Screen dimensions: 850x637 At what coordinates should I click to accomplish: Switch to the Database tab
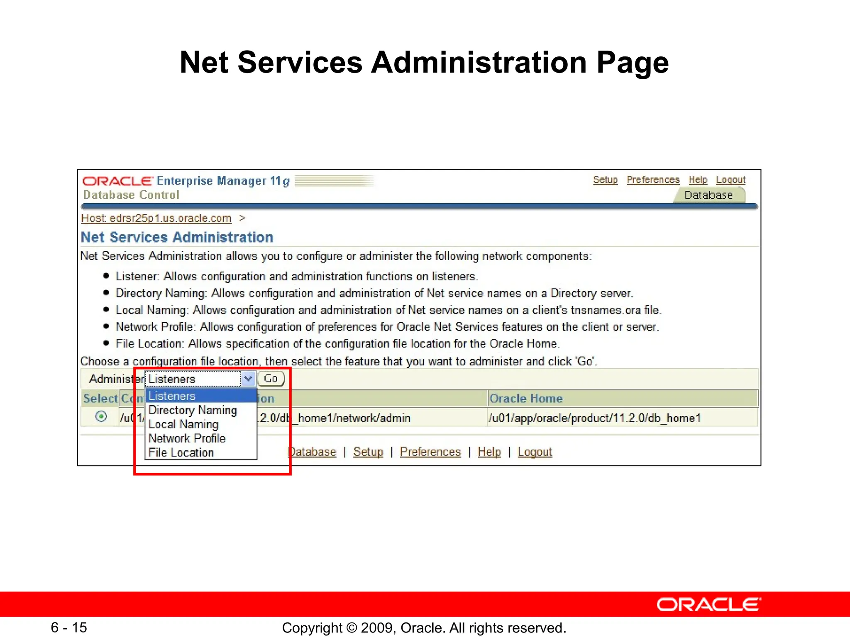(708, 195)
